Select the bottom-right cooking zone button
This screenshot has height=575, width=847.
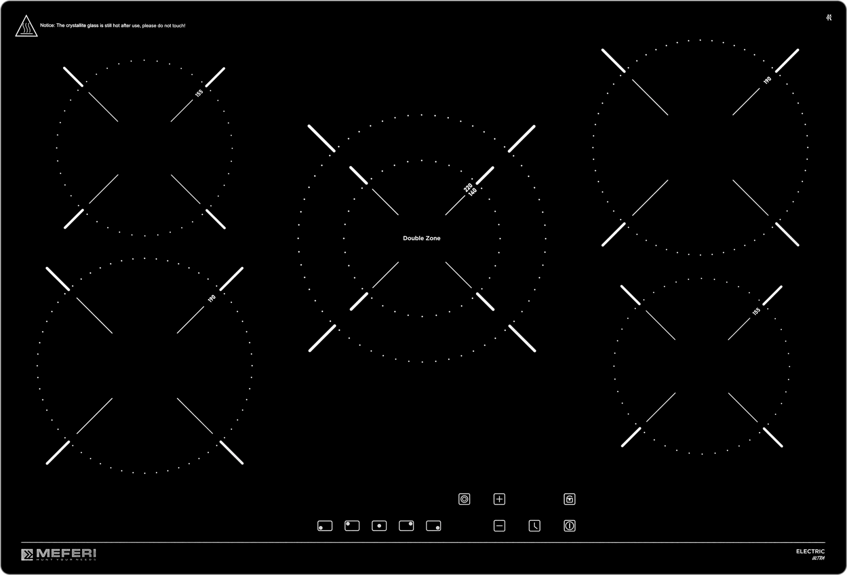[433, 526]
